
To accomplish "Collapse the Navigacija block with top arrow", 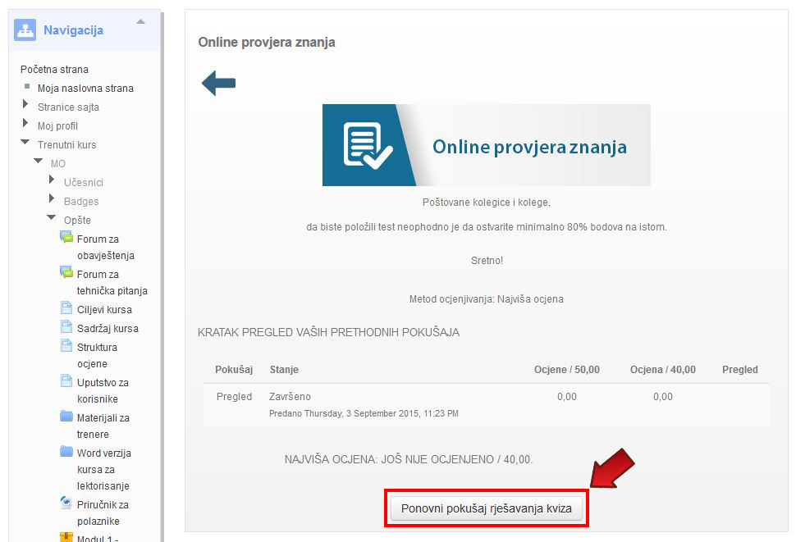I will 140,21.
